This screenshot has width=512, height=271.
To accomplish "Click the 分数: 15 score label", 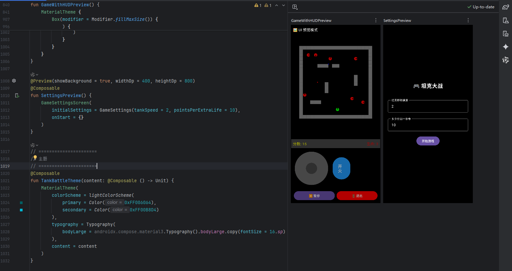I will (x=300, y=144).
